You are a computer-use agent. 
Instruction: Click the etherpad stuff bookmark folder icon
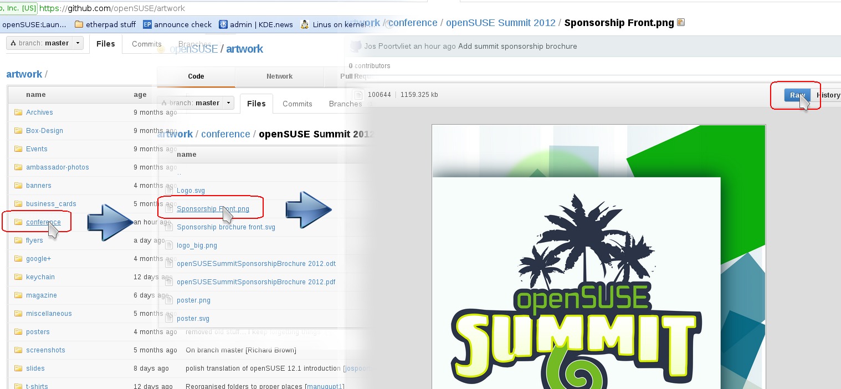point(79,24)
